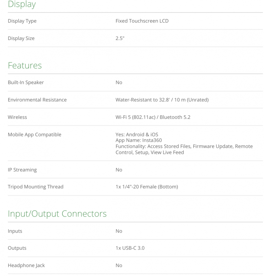Click the Display section heading

coord(22,5)
